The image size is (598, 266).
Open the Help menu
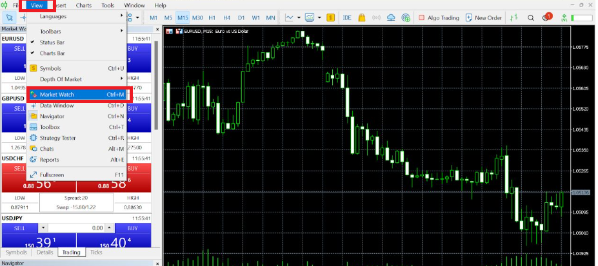click(161, 5)
